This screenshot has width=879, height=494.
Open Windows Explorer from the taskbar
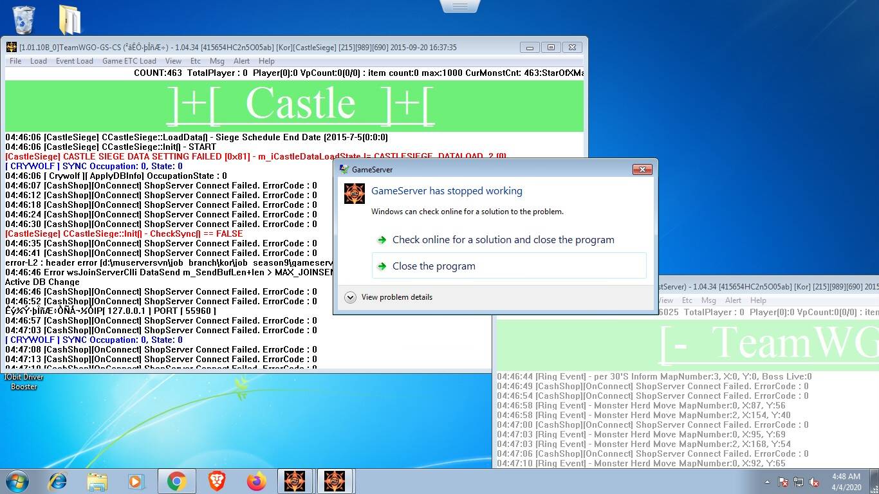97,481
